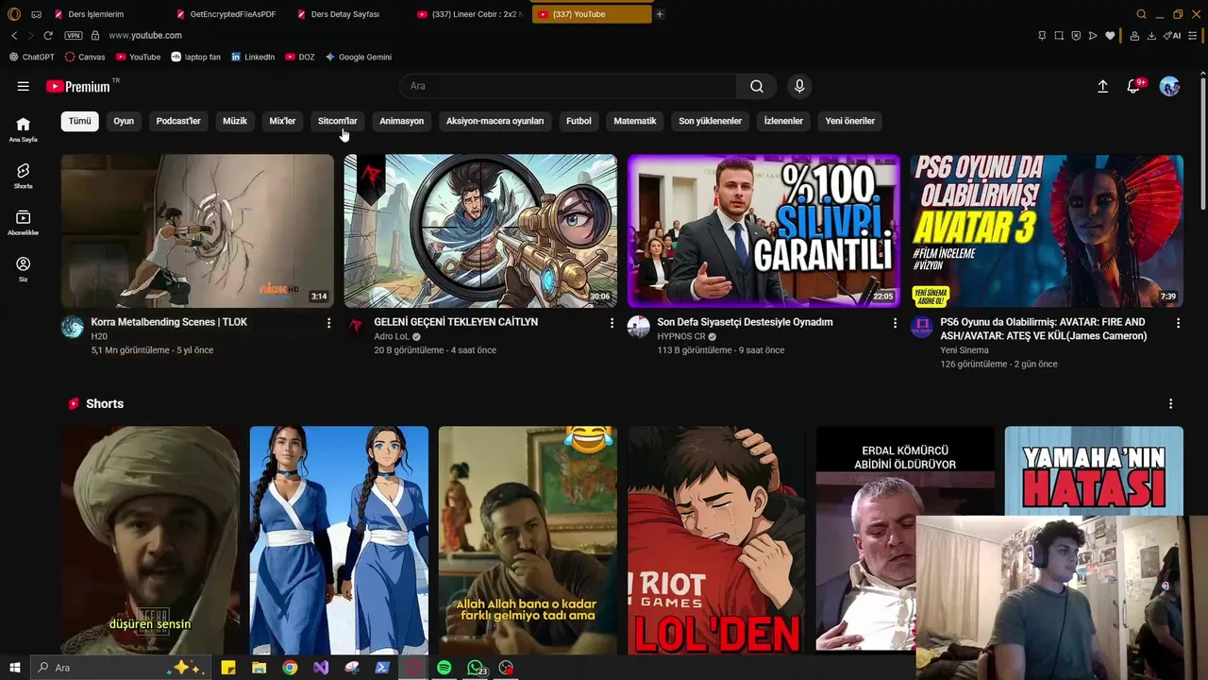Open the Avatar 3 video thumbnail
The image size is (1208, 680).
[x=1047, y=231]
